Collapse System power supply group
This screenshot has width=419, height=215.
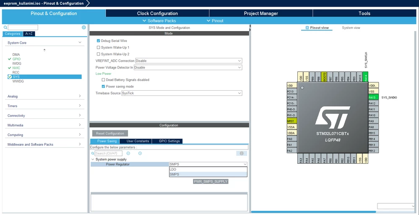click(93, 160)
